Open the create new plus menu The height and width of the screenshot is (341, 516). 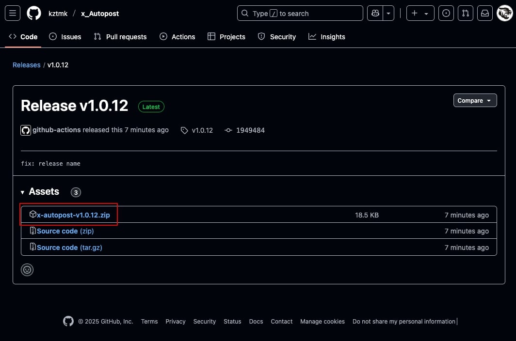click(x=420, y=13)
